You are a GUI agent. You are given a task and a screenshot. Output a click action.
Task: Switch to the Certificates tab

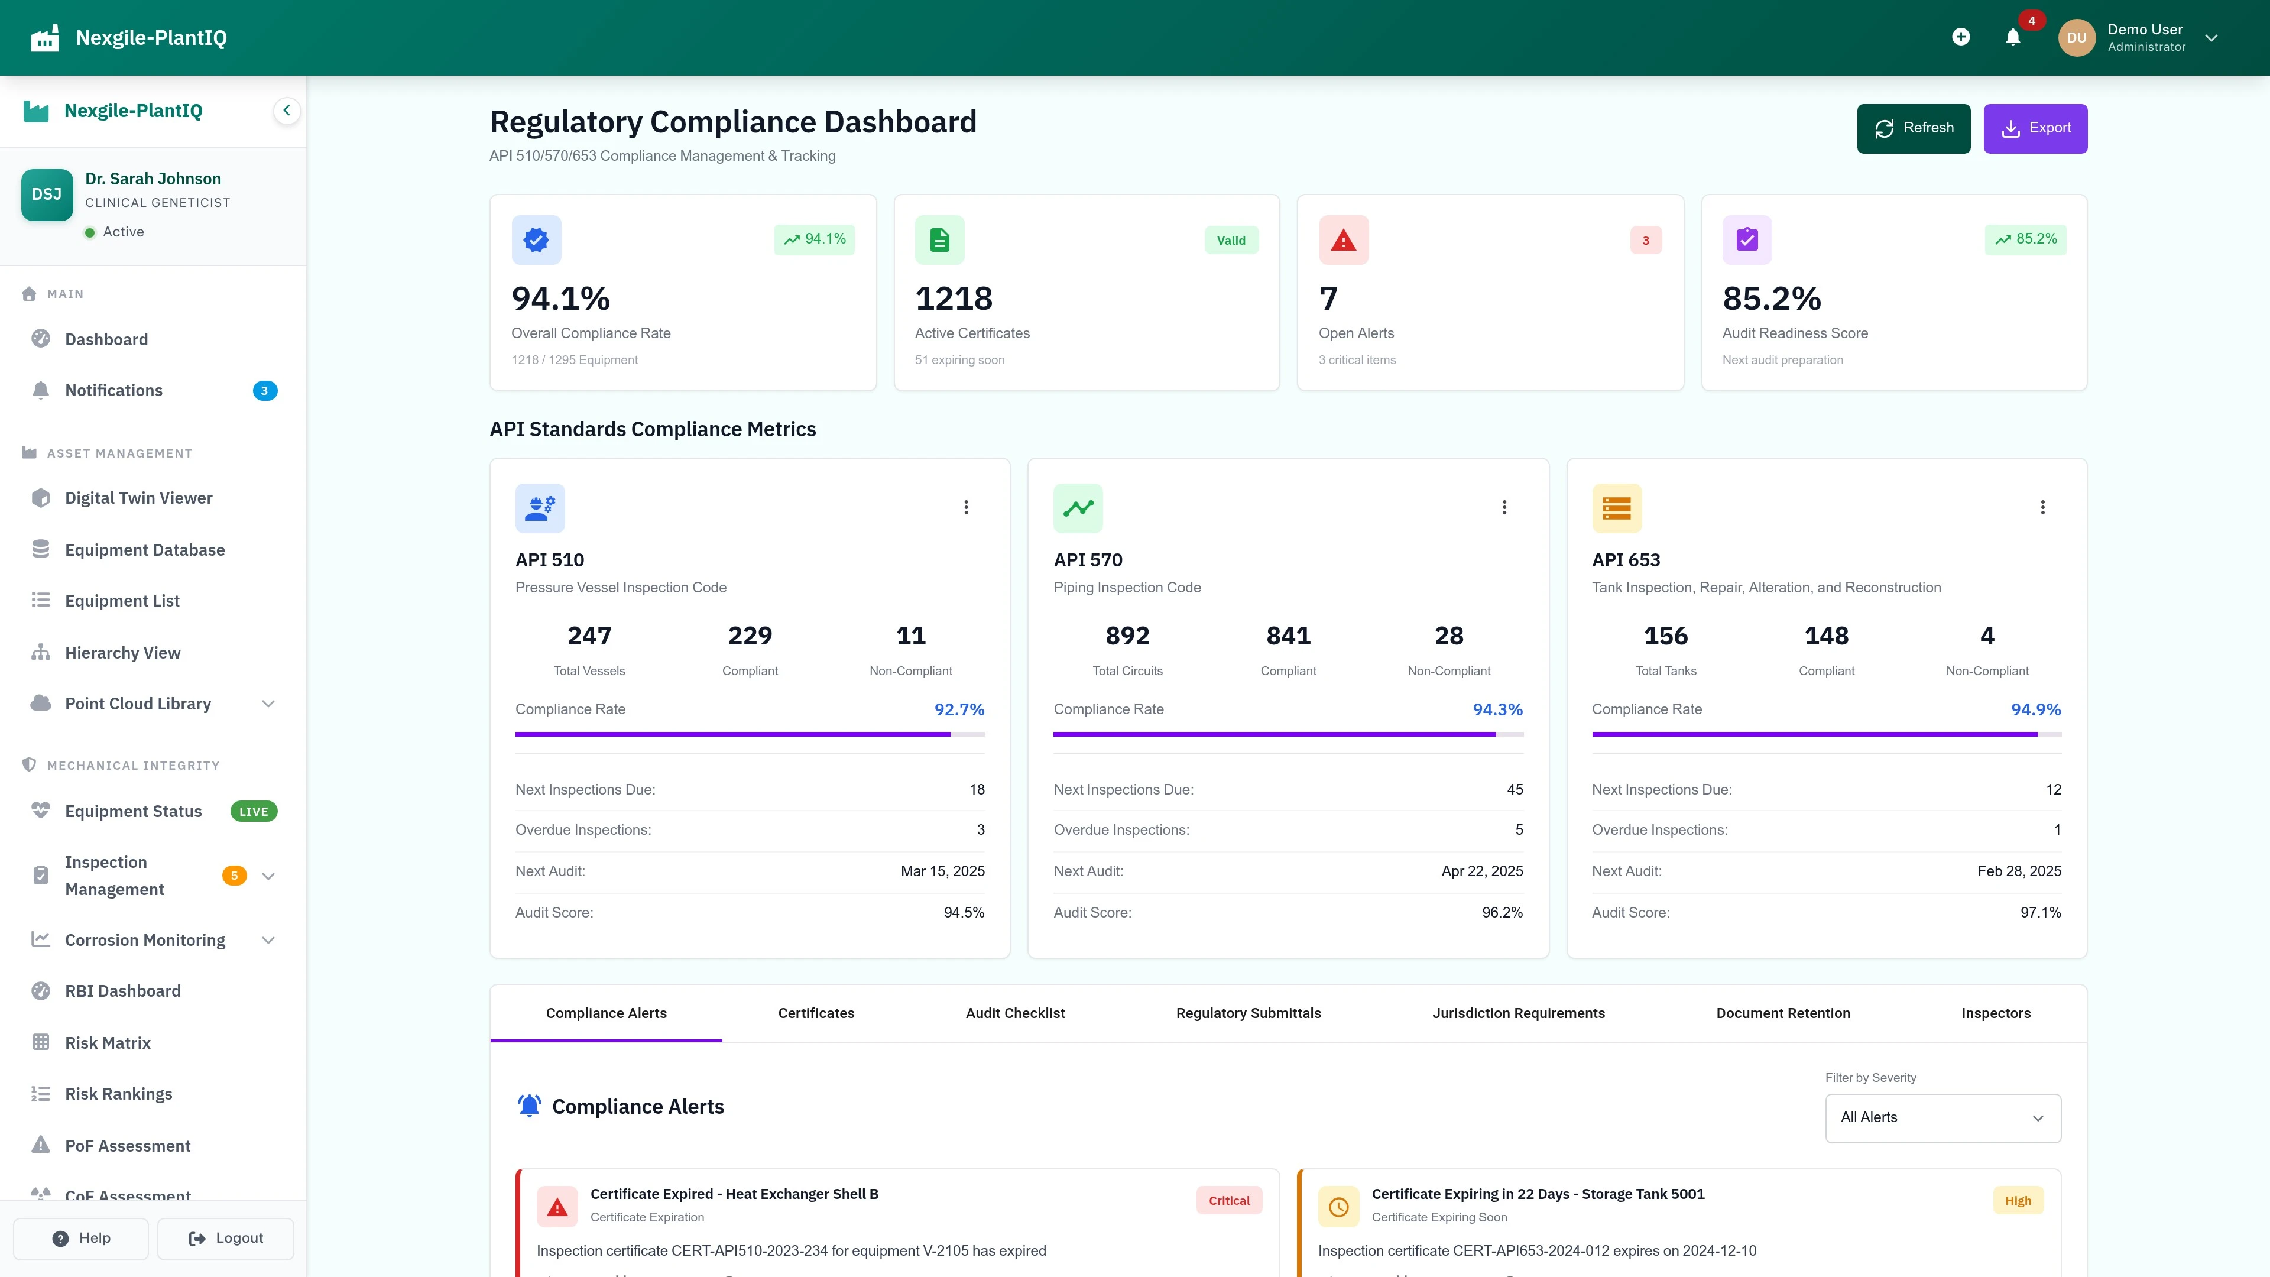[815, 1013]
